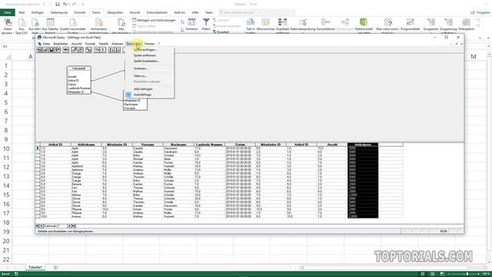Open the Tabelle menu in Microsoft Query
Image resolution: width=492 pixels, height=277 pixels.
pyautogui.click(x=103, y=44)
